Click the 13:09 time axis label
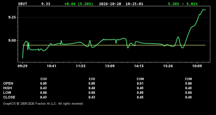This screenshot has width=216, height=115. (110, 66)
